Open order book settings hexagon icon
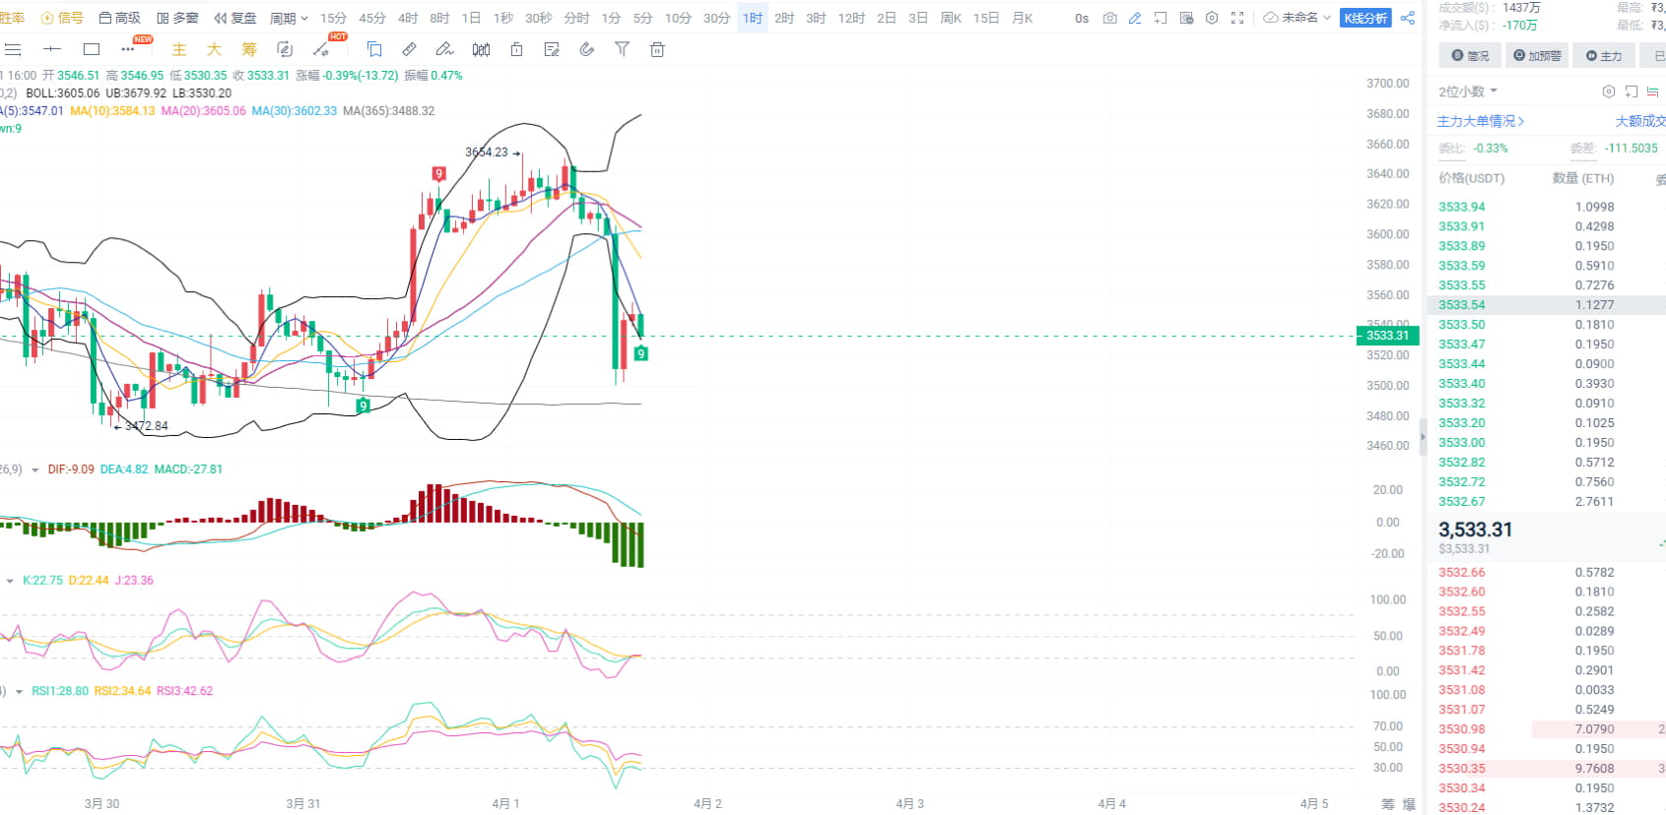 (1609, 92)
